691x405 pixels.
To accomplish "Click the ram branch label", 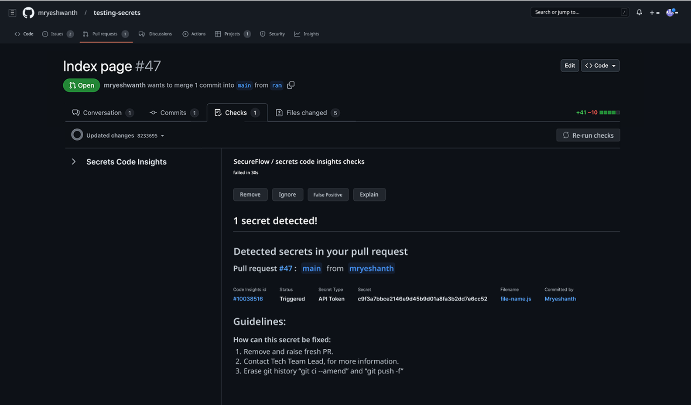I will tap(277, 85).
